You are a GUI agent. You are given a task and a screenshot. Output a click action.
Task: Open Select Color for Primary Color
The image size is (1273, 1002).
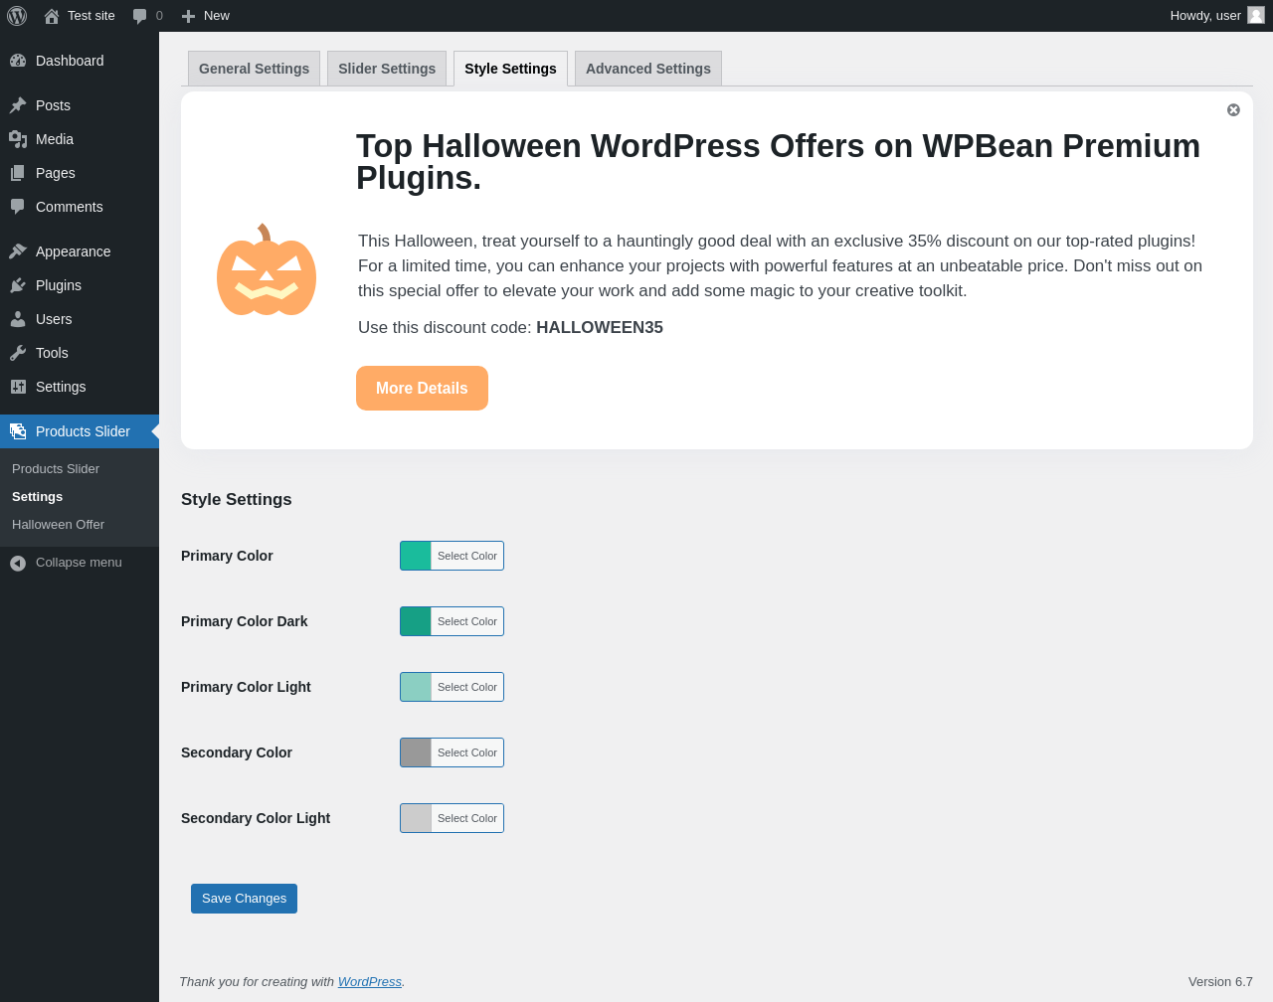467,556
